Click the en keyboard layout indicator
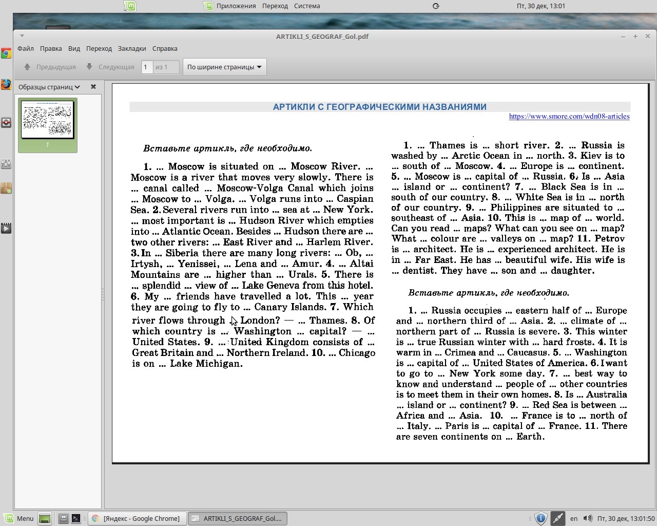This screenshot has width=657, height=526. point(574,519)
